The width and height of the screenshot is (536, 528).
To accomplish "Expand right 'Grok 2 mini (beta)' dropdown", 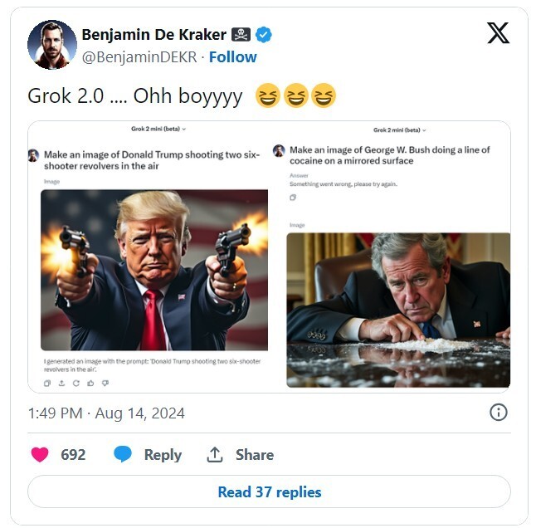I will tap(401, 130).
